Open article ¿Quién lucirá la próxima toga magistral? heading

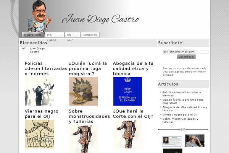[88, 68]
